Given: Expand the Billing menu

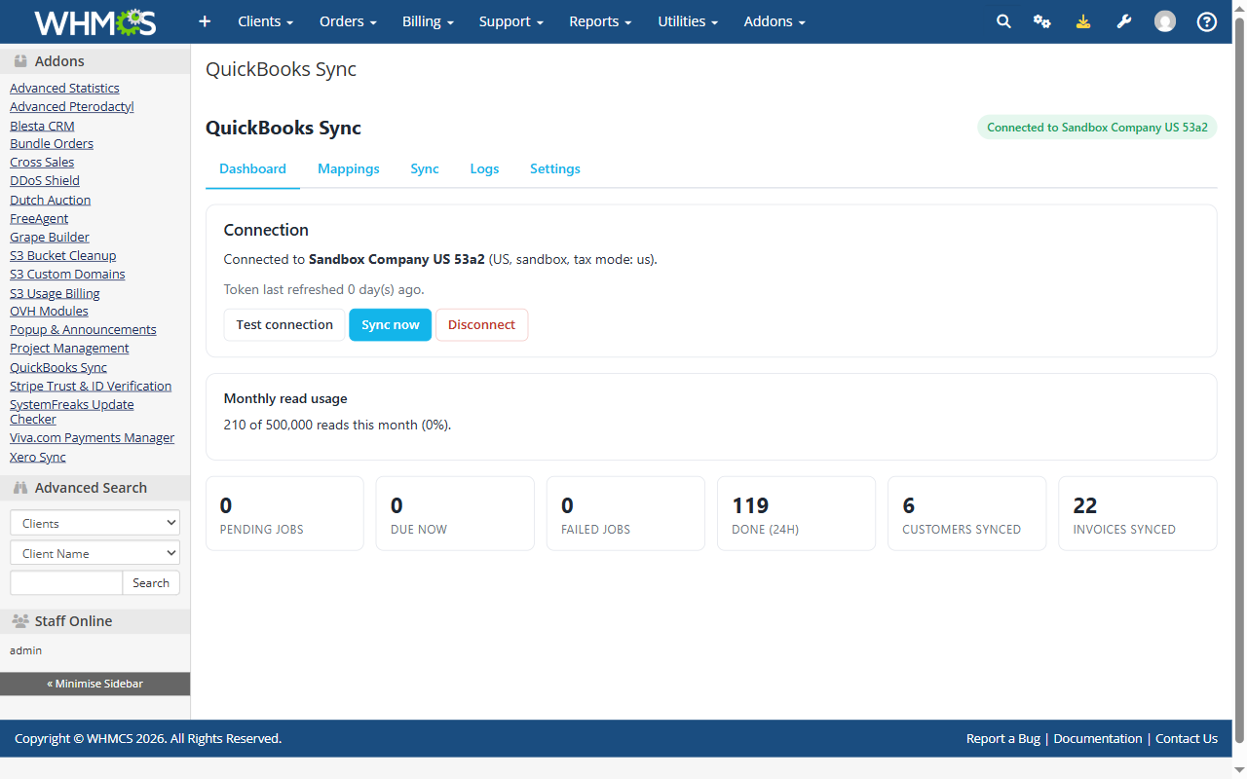Looking at the screenshot, I should point(428,21).
